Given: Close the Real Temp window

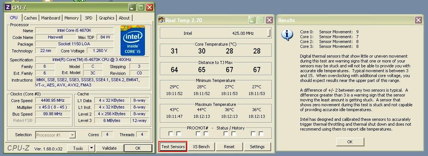Looking at the screenshot, I should pyautogui.click(x=269, y=20).
